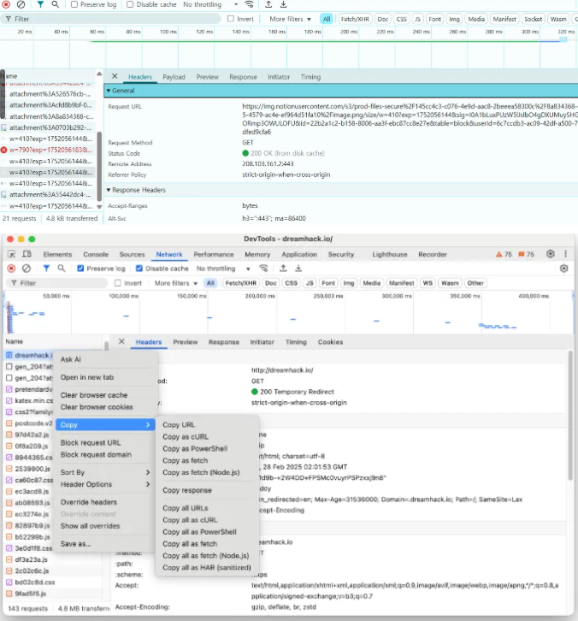Image resolution: width=578 pixels, height=621 pixels.
Task: Click the Filter input in dreamhack DevTools
Action: (x=57, y=283)
